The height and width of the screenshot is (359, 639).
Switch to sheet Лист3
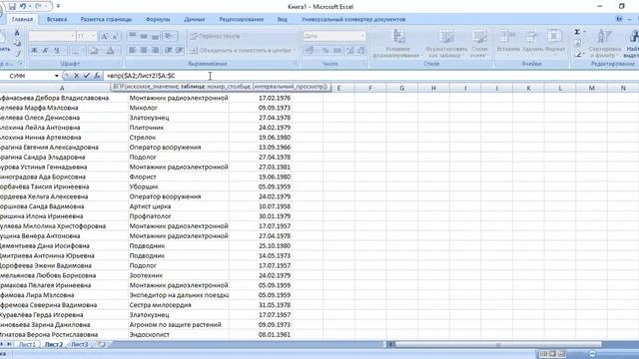80,344
